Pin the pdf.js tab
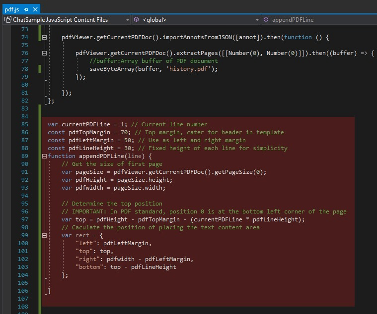 click(x=26, y=9)
